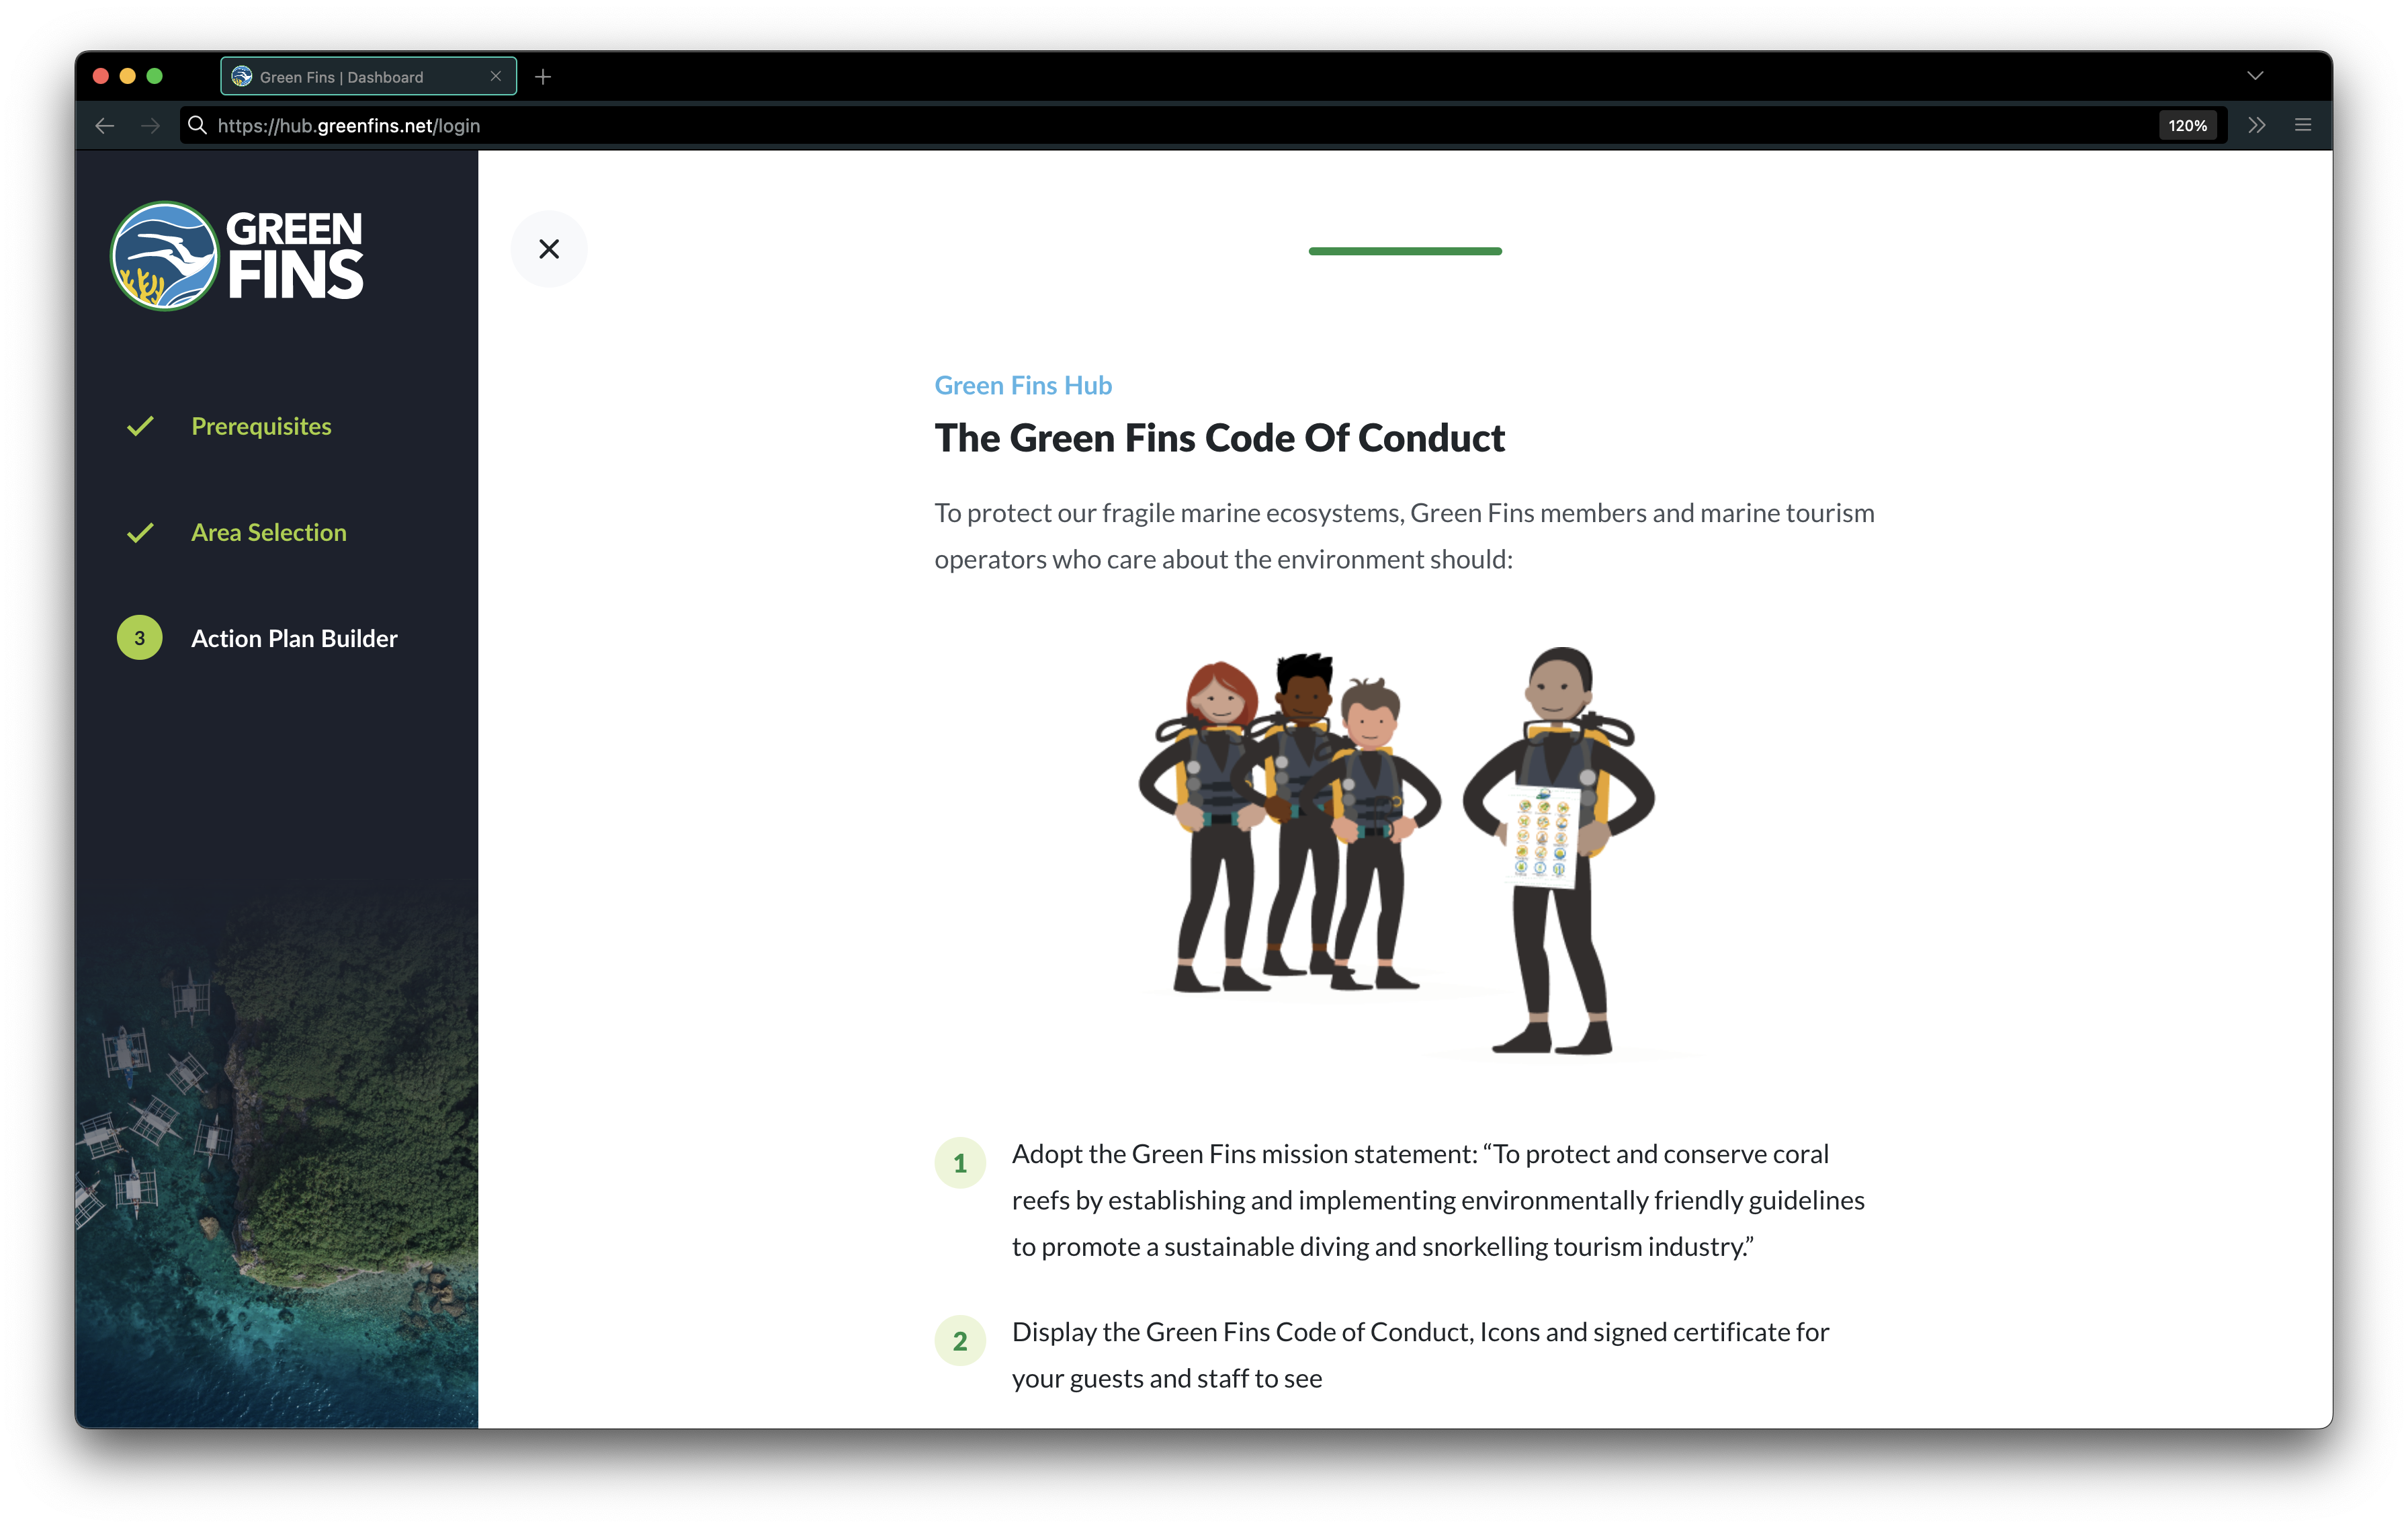Viewport: 2408px width, 1528px height.
Task: Click the Prerequisites checkmark icon
Action: pos(140,426)
